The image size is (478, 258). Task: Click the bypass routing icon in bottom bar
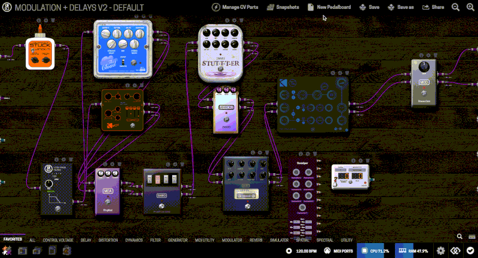[x=455, y=251]
